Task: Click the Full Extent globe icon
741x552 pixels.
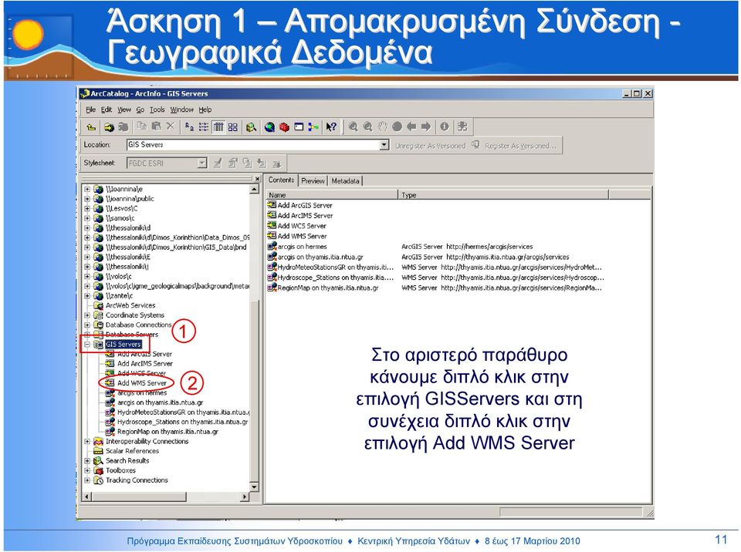Action: 397,126
